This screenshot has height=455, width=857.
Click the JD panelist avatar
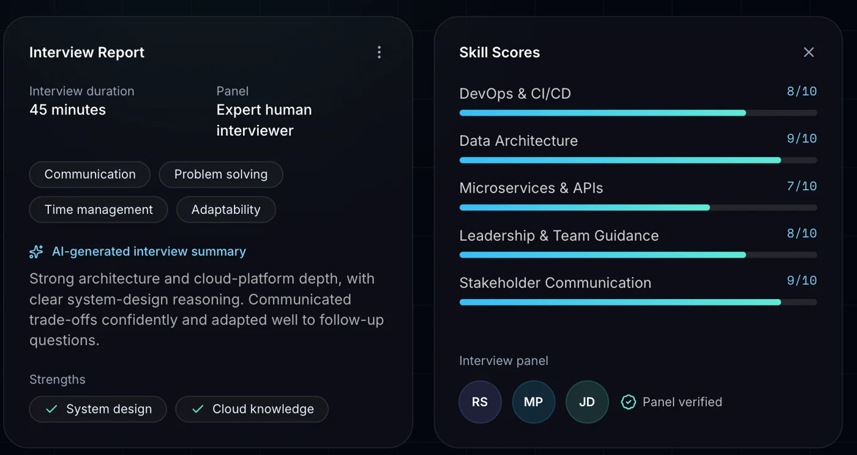pos(587,402)
